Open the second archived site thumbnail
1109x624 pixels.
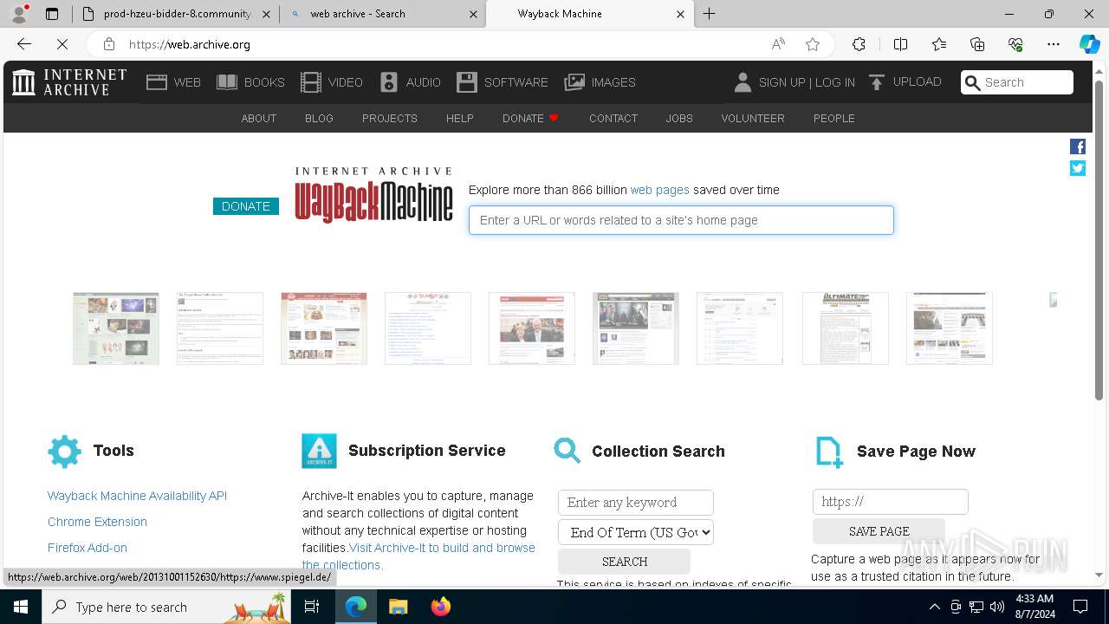click(x=220, y=328)
